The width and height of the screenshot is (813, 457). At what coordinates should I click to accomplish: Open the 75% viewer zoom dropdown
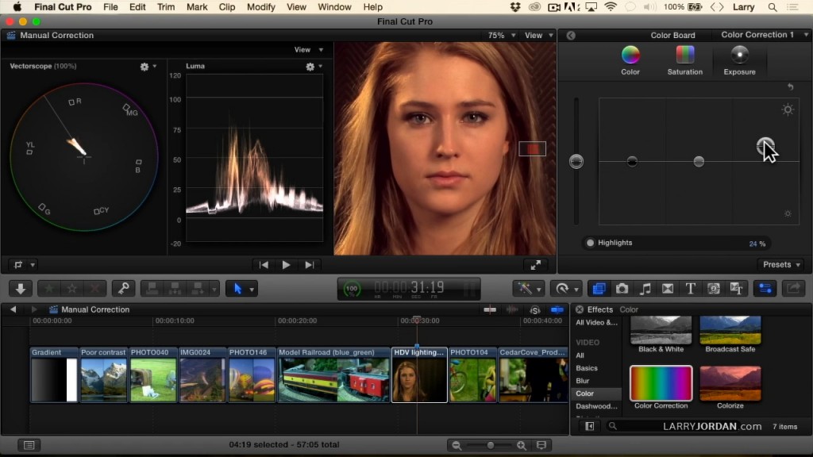pos(502,35)
